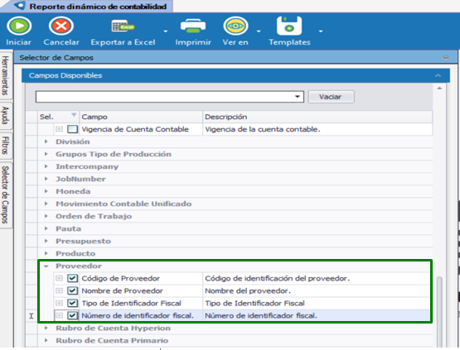460x350 pixels.
Task: Click plus icon beside Vigencia de Cuenta Contable
Action: [x=59, y=129]
